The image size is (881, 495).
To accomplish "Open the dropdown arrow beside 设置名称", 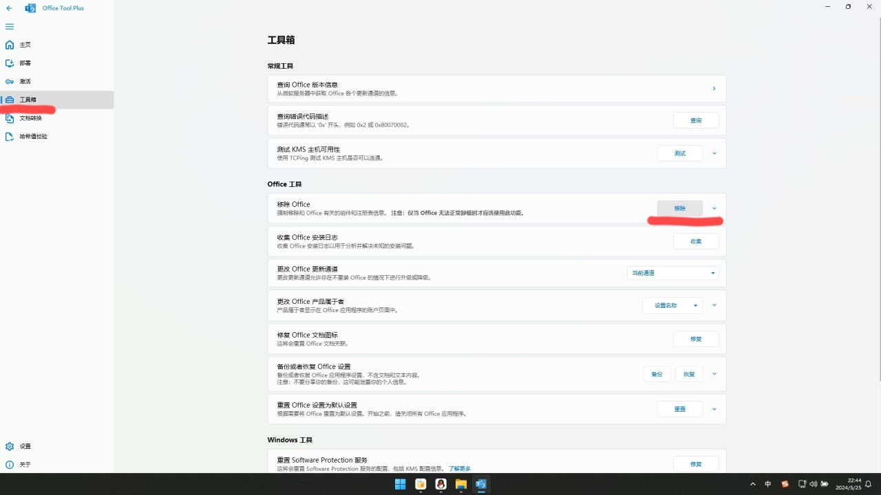I will click(x=695, y=305).
